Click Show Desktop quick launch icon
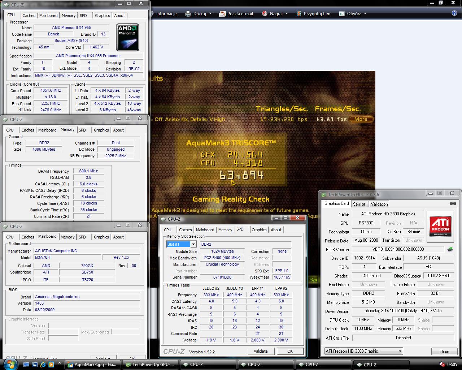The width and height of the screenshot is (462, 370). [27, 365]
